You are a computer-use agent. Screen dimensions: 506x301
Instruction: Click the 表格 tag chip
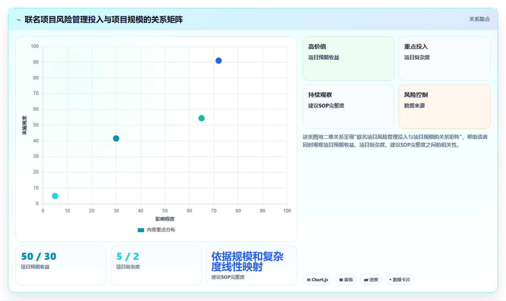point(346,280)
